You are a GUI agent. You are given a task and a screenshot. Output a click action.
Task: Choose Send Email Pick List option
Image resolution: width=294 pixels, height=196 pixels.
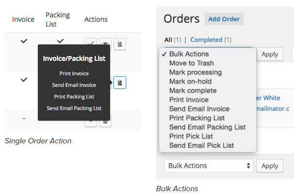[201, 145]
